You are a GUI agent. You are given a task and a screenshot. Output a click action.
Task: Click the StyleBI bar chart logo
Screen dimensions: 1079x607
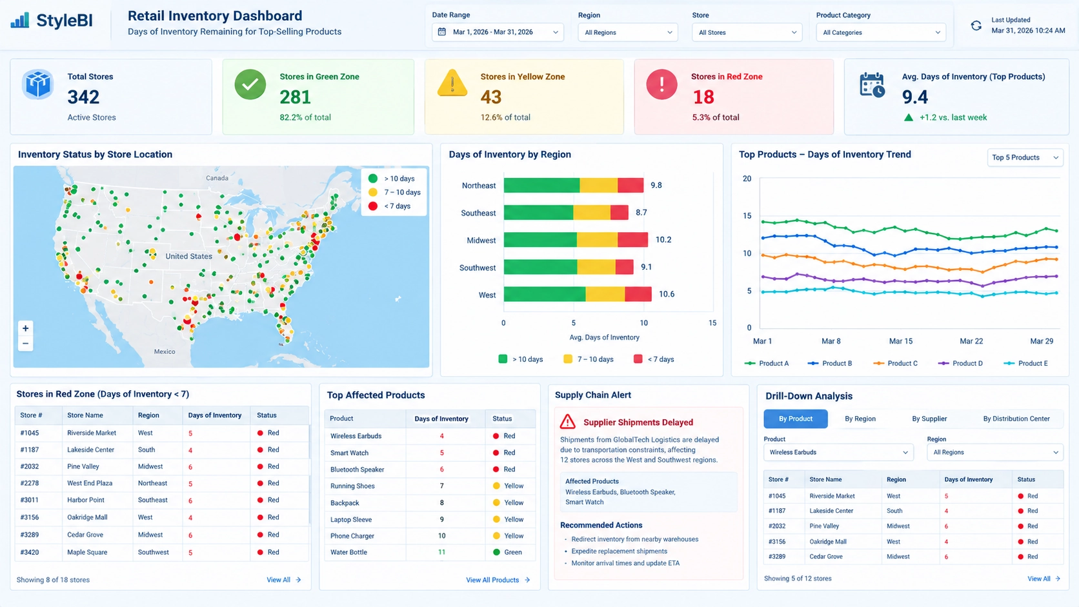click(x=20, y=20)
